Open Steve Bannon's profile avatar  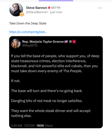click(x=16, y=10)
